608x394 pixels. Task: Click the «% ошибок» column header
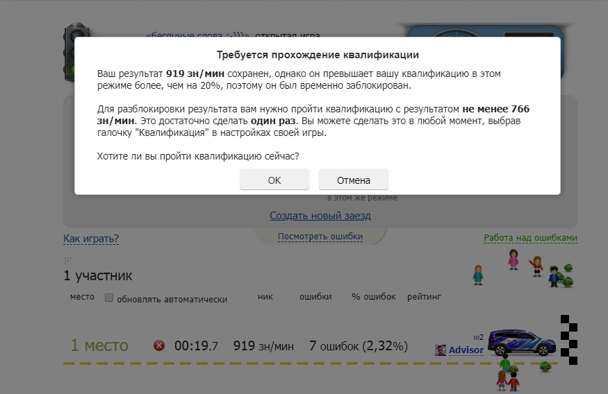coord(373,297)
